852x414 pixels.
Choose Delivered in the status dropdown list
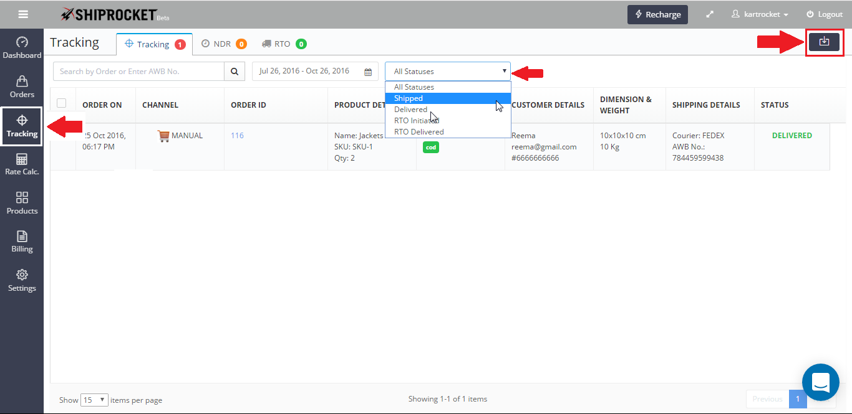pyautogui.click(x=411, y=110)
